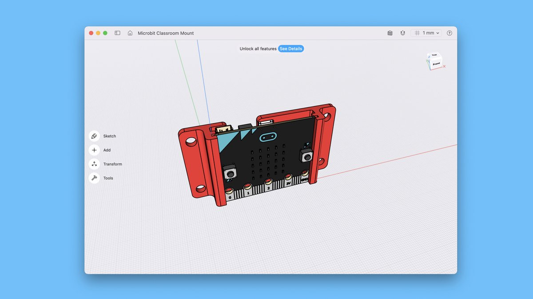This screenshot has width=533, height=299.
Task: Open the items list cube icon
Action: [390, 33]
